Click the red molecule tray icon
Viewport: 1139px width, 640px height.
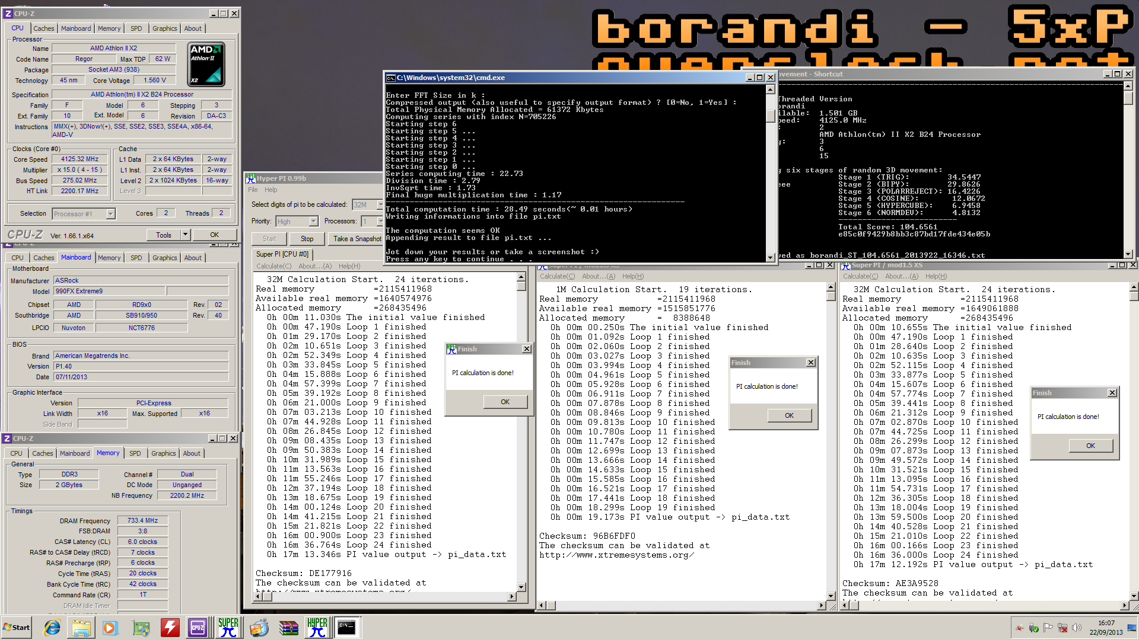tap(1020, 628)
